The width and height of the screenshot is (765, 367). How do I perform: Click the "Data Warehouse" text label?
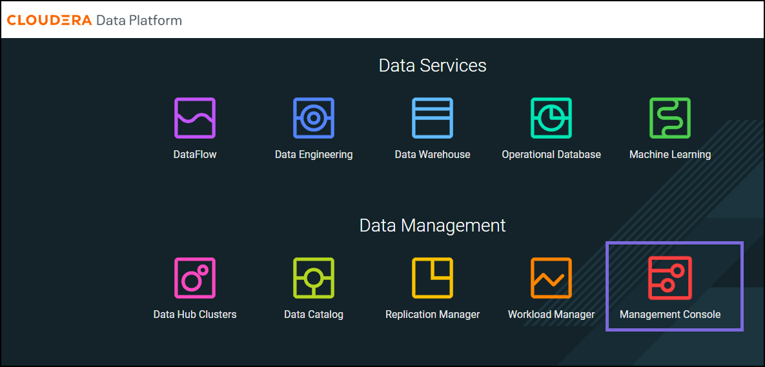[x=433, y=155]
